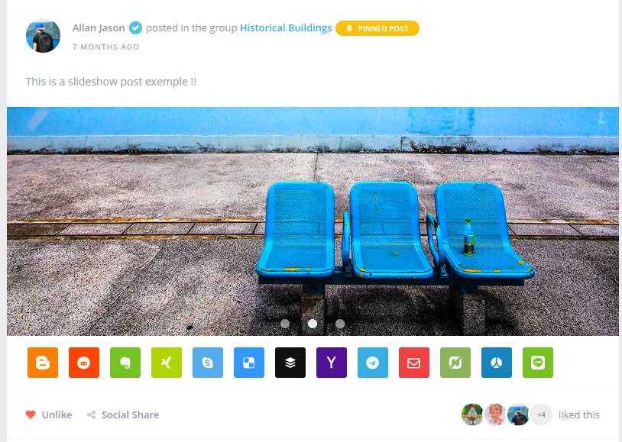Image resolution: width=622 pixels, height=442 pixels.
Task: Share the post by email
Action: 414,363
